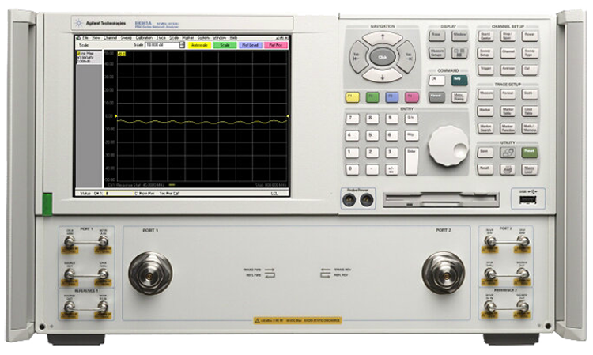593x355 pixels.
Task: Push the Window key in Display
Action: click(x=459, y=36)
